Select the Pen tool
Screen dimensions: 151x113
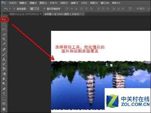(4, 89)
